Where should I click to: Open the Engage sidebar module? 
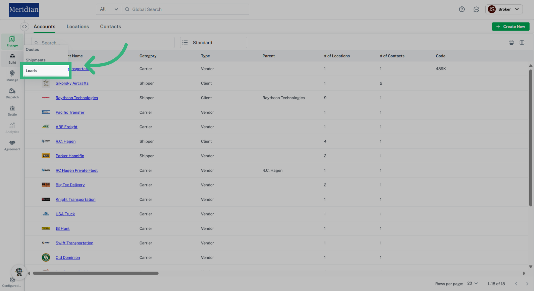[x=12, y=41]
